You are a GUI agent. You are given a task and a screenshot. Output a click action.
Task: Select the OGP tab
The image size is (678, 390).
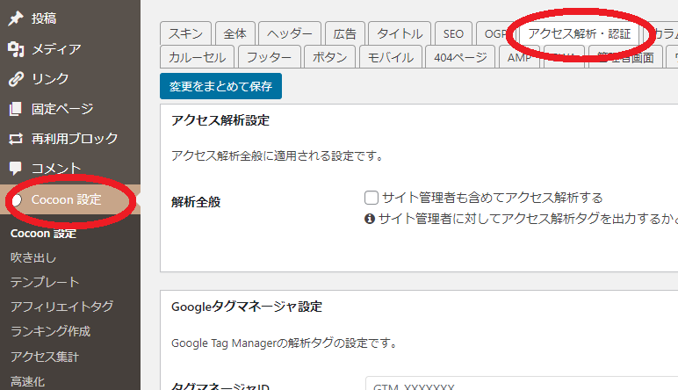[x=494, y=33]
